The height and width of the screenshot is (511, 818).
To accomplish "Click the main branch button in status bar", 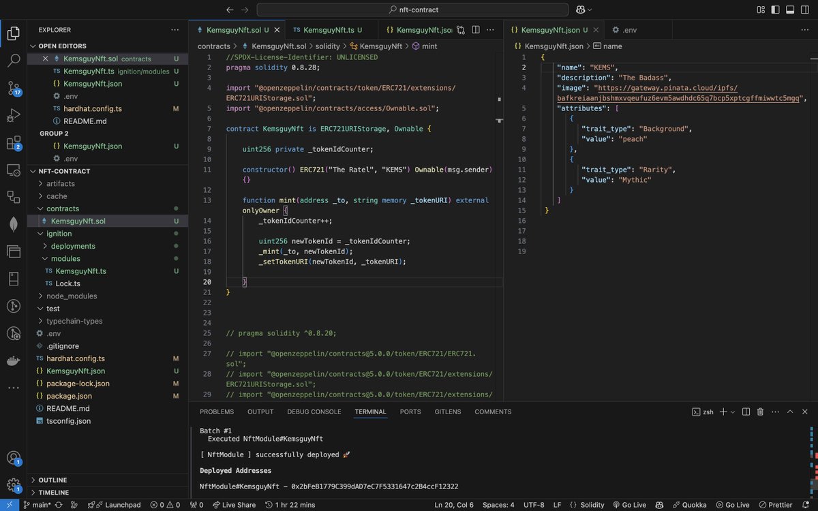I will coord(37,505).
